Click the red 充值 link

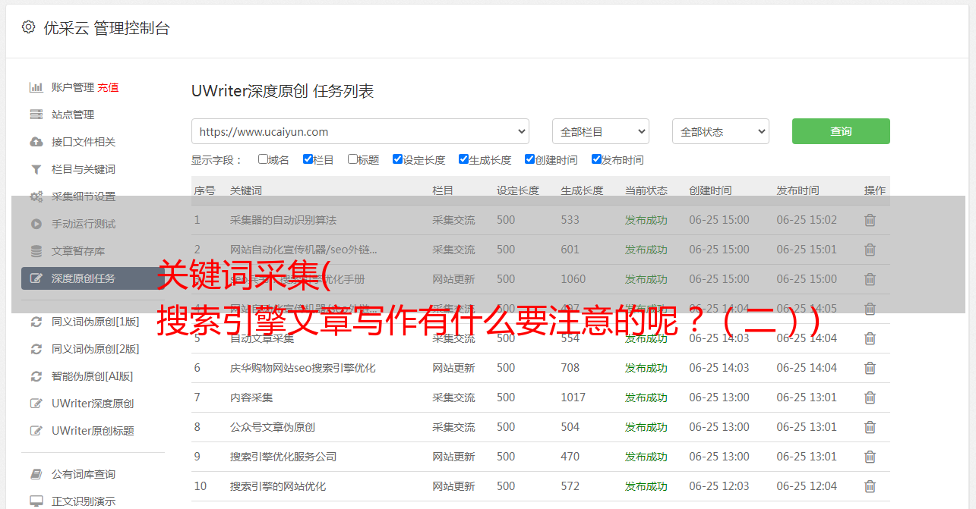pos(108,87)
